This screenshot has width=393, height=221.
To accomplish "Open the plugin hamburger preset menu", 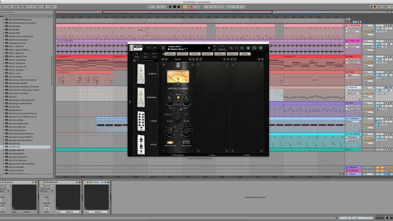I will (x=163, y=48).
